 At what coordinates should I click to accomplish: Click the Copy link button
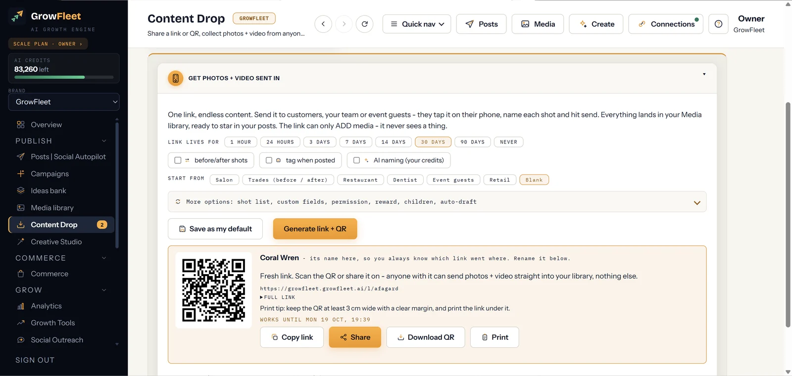292,337
